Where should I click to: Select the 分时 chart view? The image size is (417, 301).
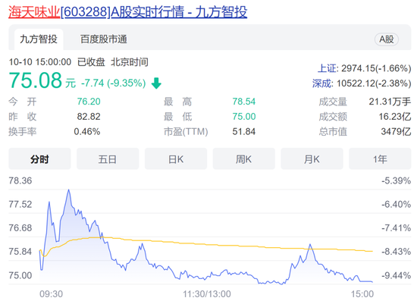click(x=39, y=159)
